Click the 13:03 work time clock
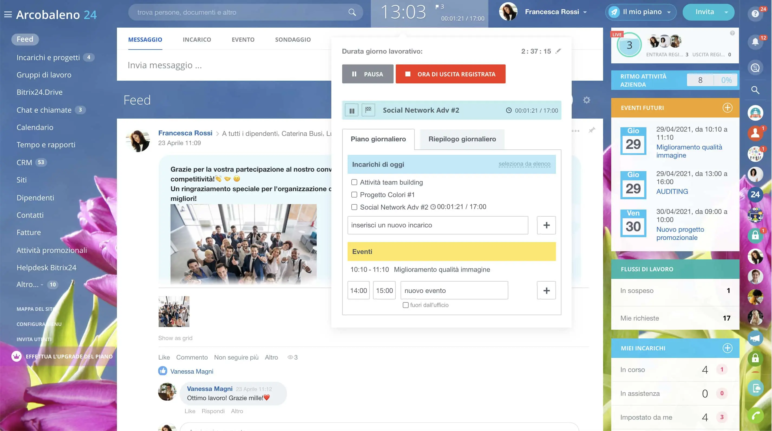The image size is (772, 431). [x=403, y=12]
